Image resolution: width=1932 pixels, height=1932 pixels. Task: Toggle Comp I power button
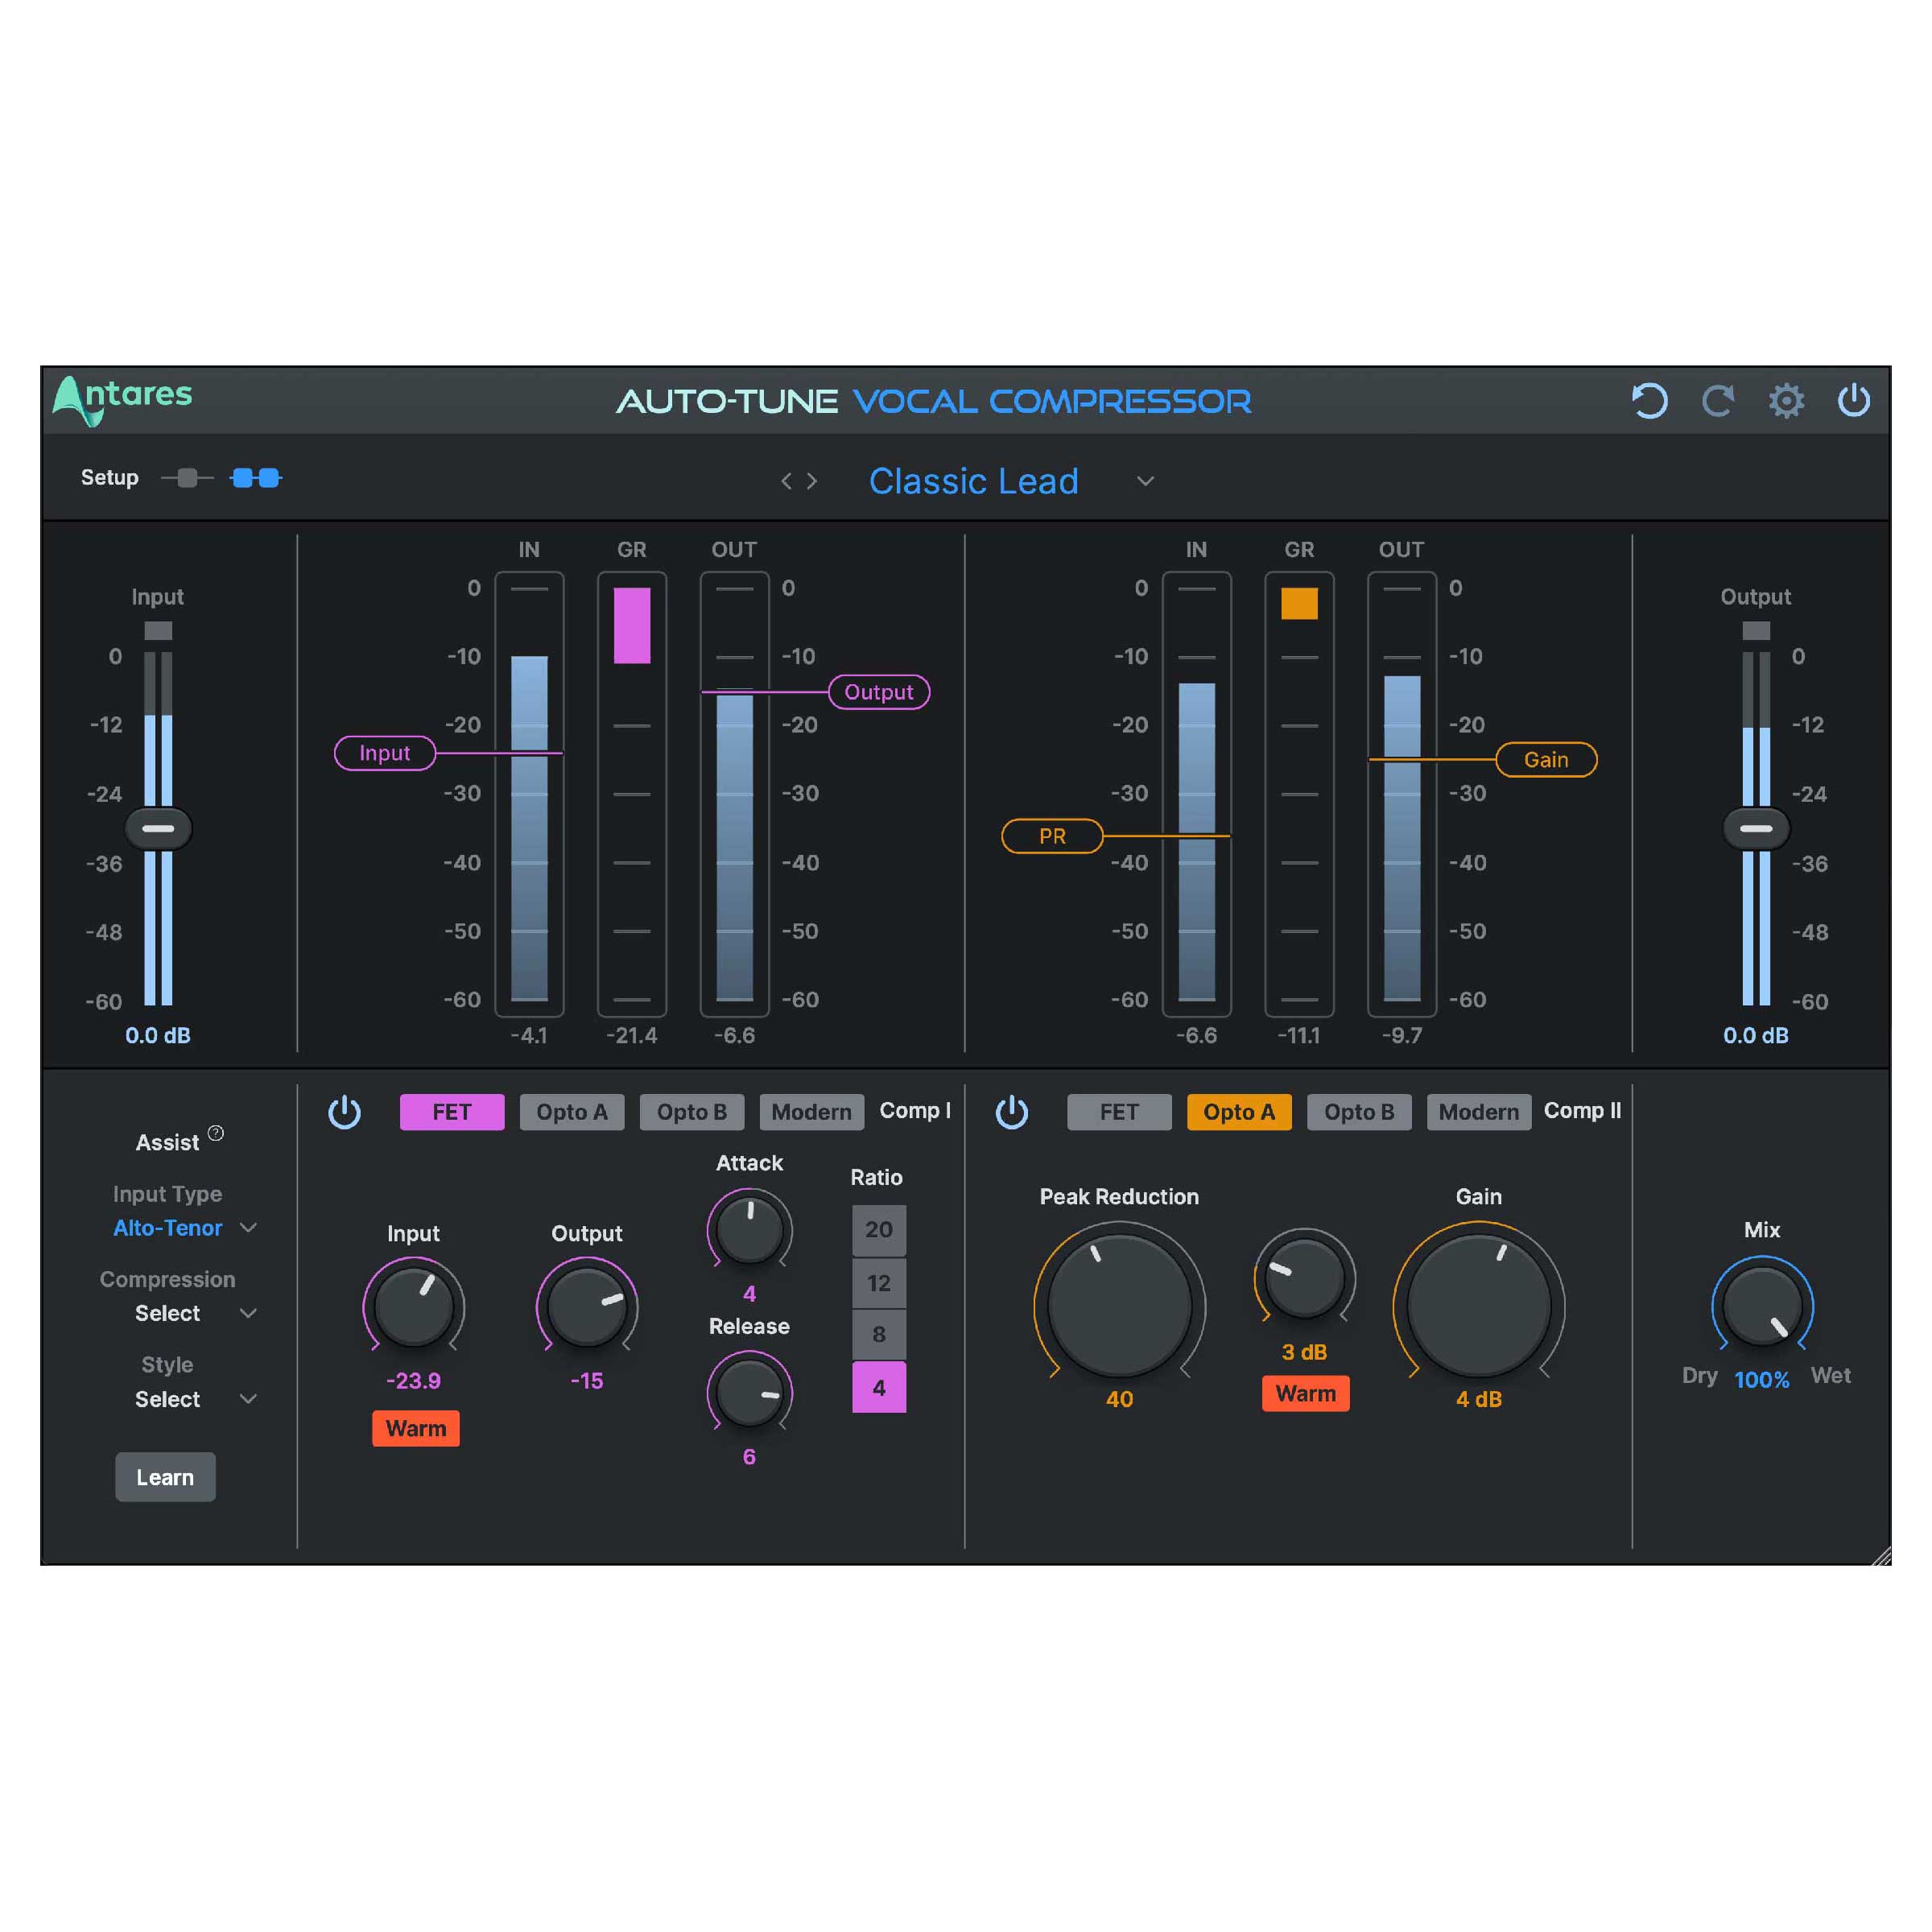click(345, 1112)
